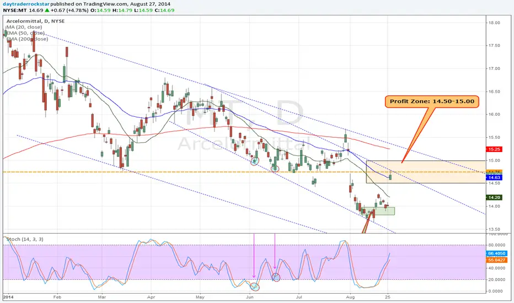Select the EMA (200, close) indicator label
The height and width of the screenshot is (303, 514).
point(27,39)
